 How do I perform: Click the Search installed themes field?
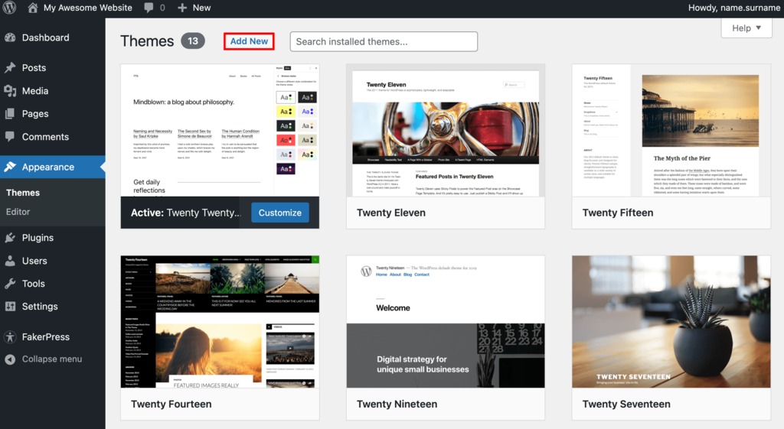pyautogui.click(x=384, y=41)
